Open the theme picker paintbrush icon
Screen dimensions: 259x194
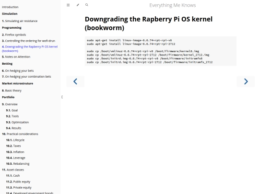(78, 5)
